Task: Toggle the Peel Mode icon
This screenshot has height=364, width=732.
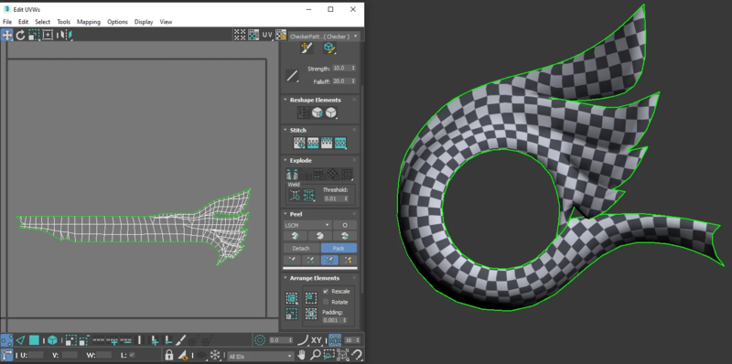Action: pyautogui.click(x=319, y=236)
